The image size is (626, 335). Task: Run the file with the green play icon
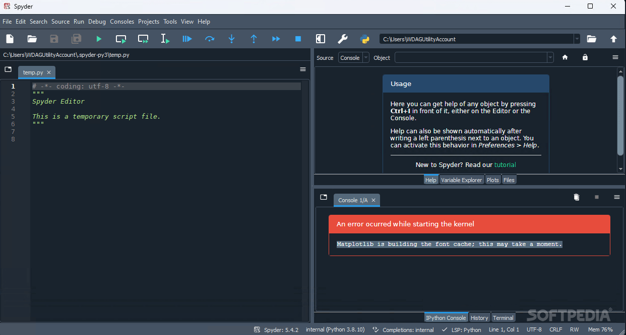coord(99,39)
